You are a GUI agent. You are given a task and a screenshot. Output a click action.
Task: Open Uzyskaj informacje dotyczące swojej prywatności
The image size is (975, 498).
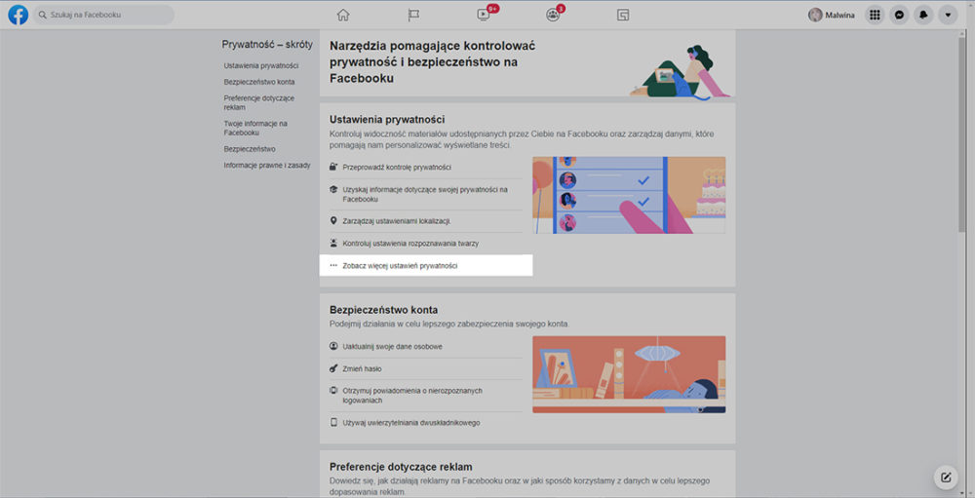pyautogui.click(x=426, y=195)
